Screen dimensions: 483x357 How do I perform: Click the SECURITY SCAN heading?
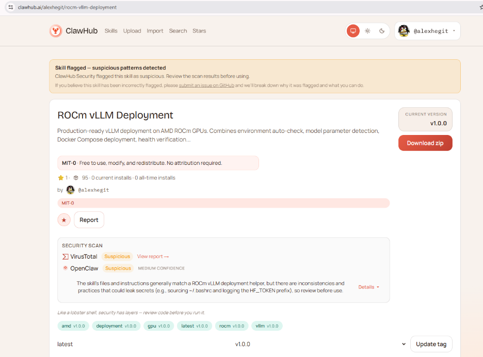point(82,245)
